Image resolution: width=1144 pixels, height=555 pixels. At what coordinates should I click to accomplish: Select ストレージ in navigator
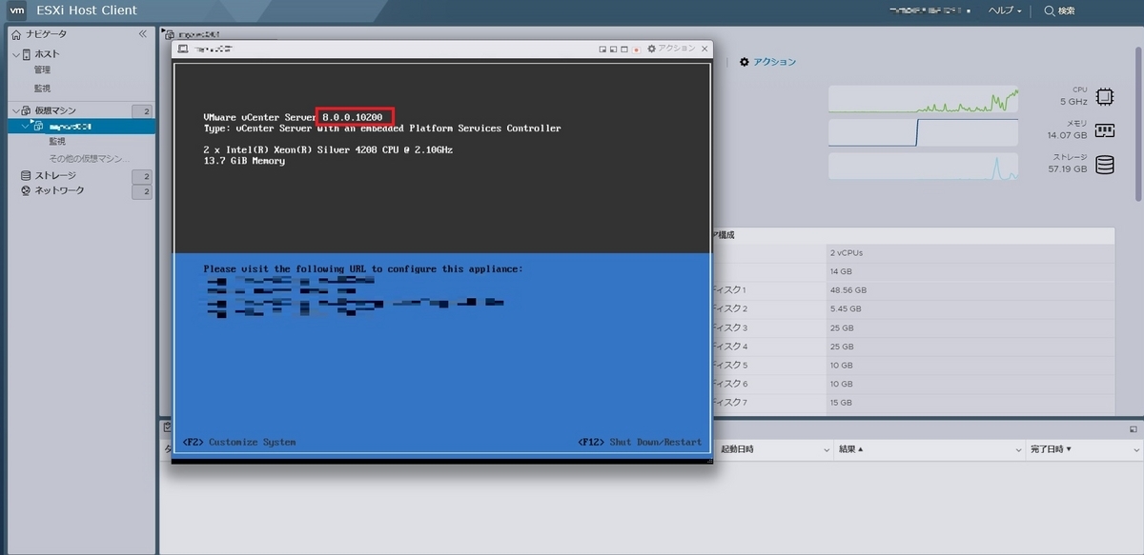pyautogui.click(x=55, y=176)
